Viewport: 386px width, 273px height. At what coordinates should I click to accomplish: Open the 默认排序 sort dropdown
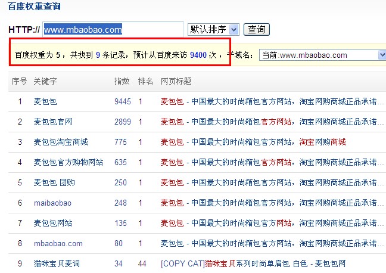tap(213, 29)
